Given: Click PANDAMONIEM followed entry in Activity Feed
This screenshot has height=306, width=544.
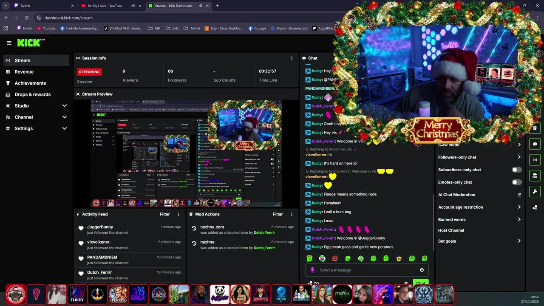Looking at the screenshot, I should [x=130, y=260].
